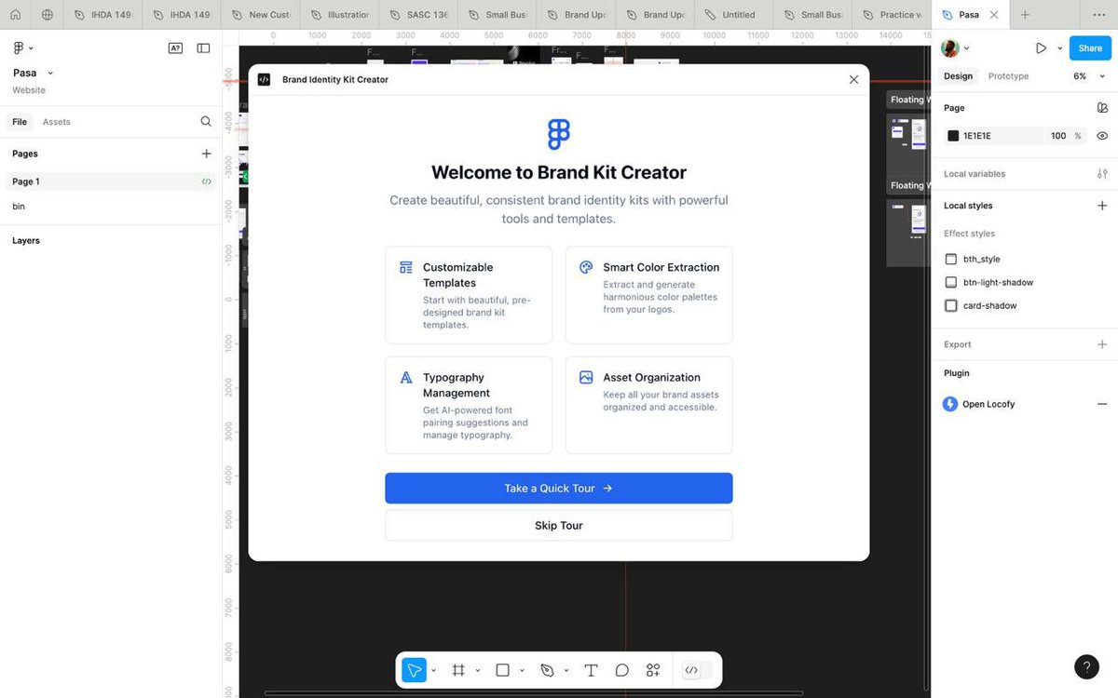The image size is (1118, 698).
Task: Expand the Frame tool dropdown arrow
Action: [x=478, y=670]
